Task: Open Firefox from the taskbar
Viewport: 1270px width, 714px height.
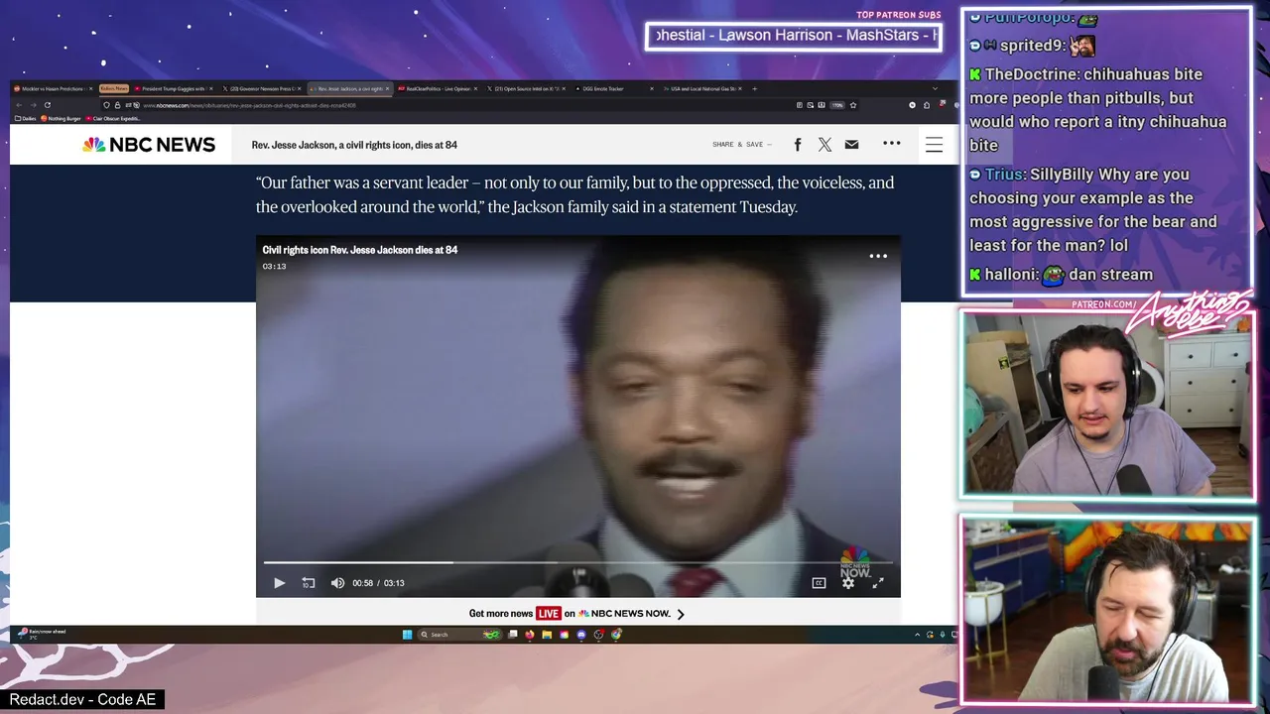Action: click(x=529, y=635)
